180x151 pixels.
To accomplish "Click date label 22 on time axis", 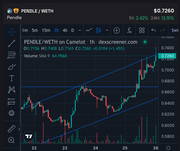I will [34, 148].
